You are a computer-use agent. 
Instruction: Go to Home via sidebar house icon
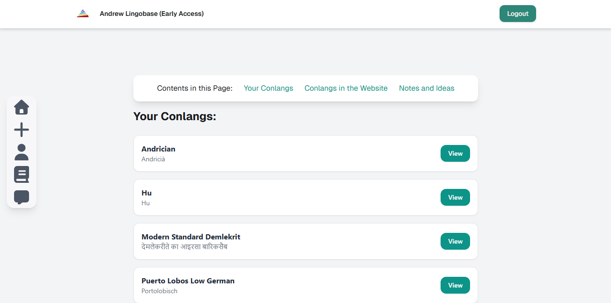pos(22,107)
